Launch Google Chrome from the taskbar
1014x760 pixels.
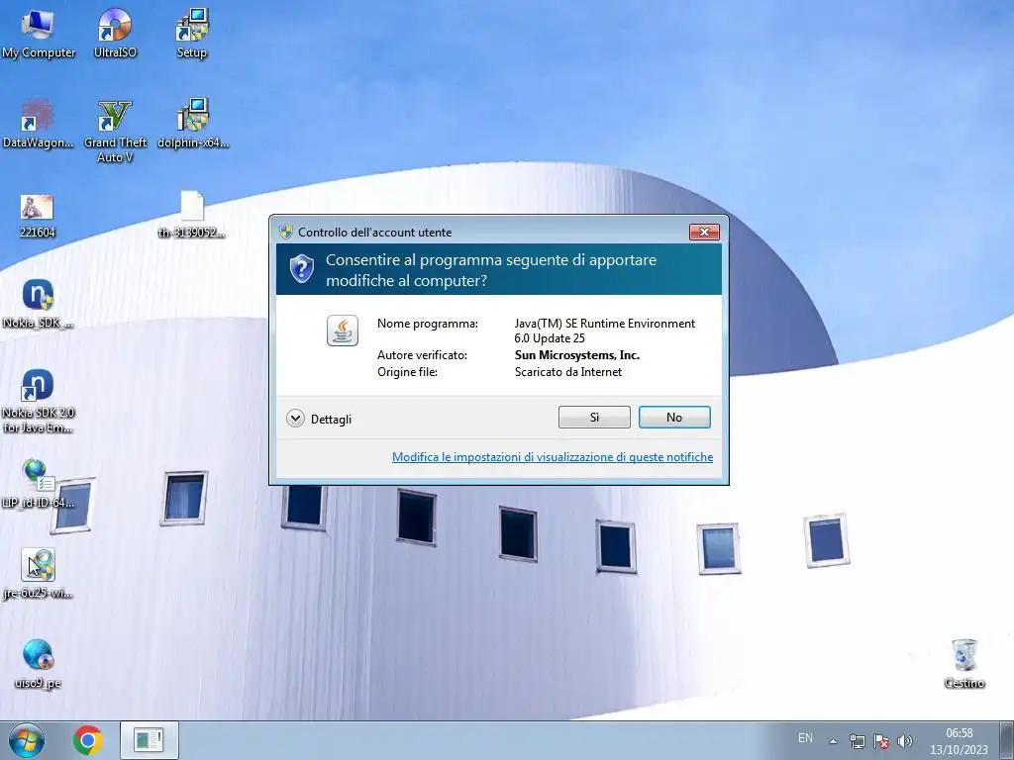click(88, 740)
